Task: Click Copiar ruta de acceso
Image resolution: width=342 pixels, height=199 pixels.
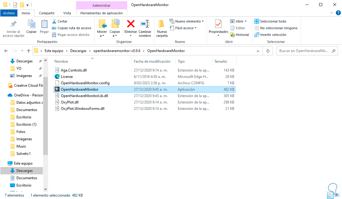Action: [72, 28]
